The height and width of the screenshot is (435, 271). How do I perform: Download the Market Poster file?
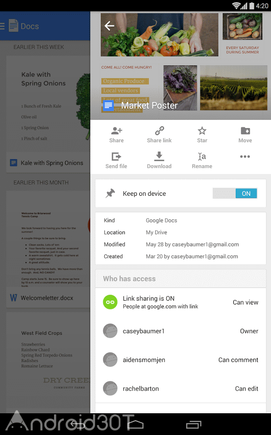point(159,156)
